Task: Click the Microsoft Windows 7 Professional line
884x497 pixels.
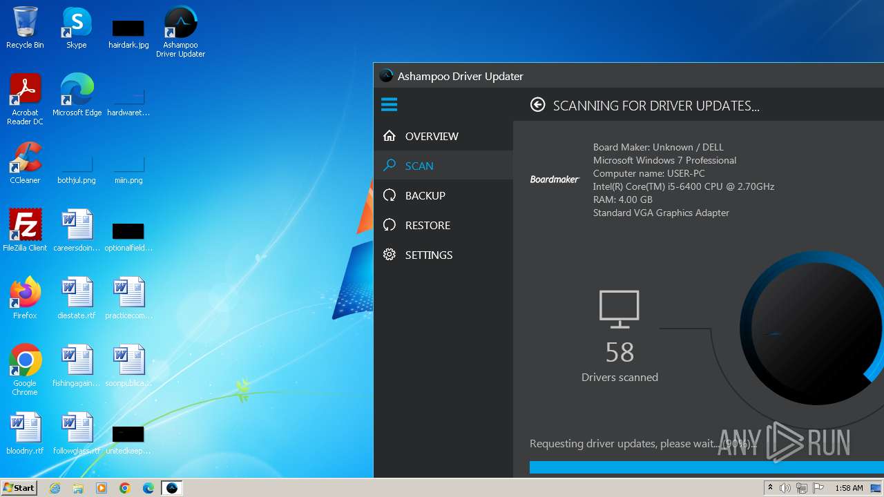Action: coord(664,160)
